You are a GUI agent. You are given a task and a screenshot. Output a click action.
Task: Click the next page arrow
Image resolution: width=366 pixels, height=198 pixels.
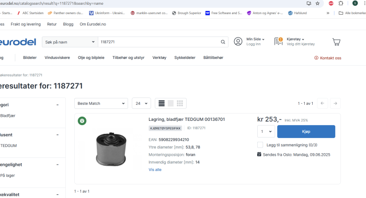(335, 103)
